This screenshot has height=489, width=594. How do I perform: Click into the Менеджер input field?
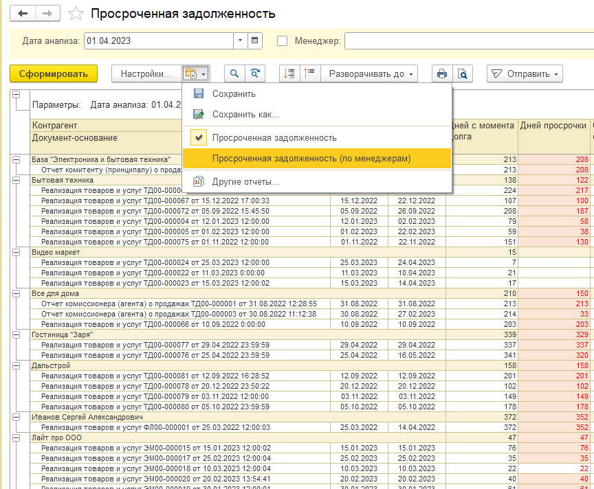point(469,41)
